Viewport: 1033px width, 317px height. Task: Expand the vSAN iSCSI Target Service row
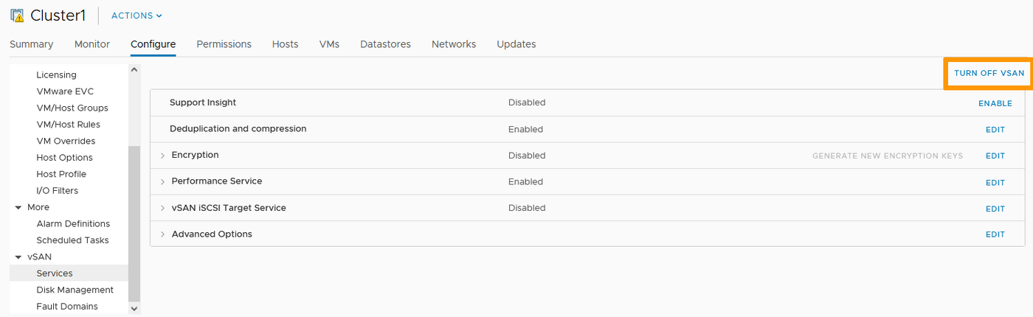(163, 209)
